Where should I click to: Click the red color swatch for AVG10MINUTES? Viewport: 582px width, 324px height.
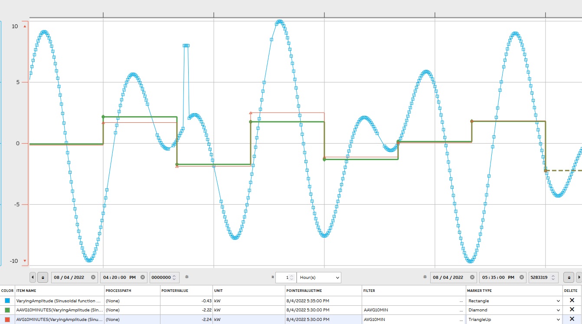pos(7,320)
